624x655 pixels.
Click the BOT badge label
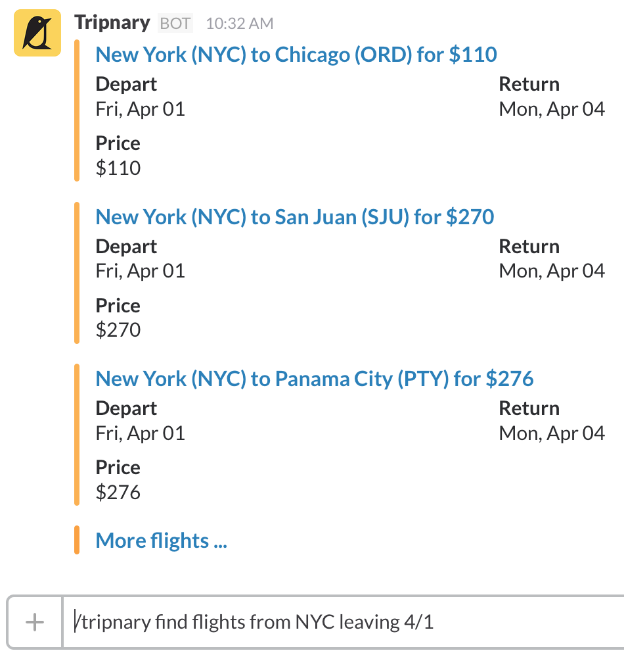(x=175, y=24)
